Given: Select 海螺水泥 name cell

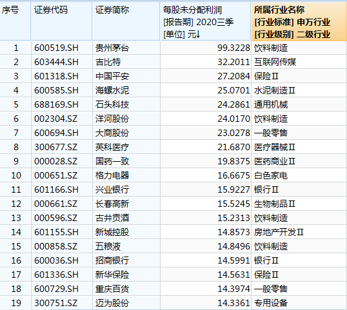Looking at the screenshot, I should coord(126,90).
